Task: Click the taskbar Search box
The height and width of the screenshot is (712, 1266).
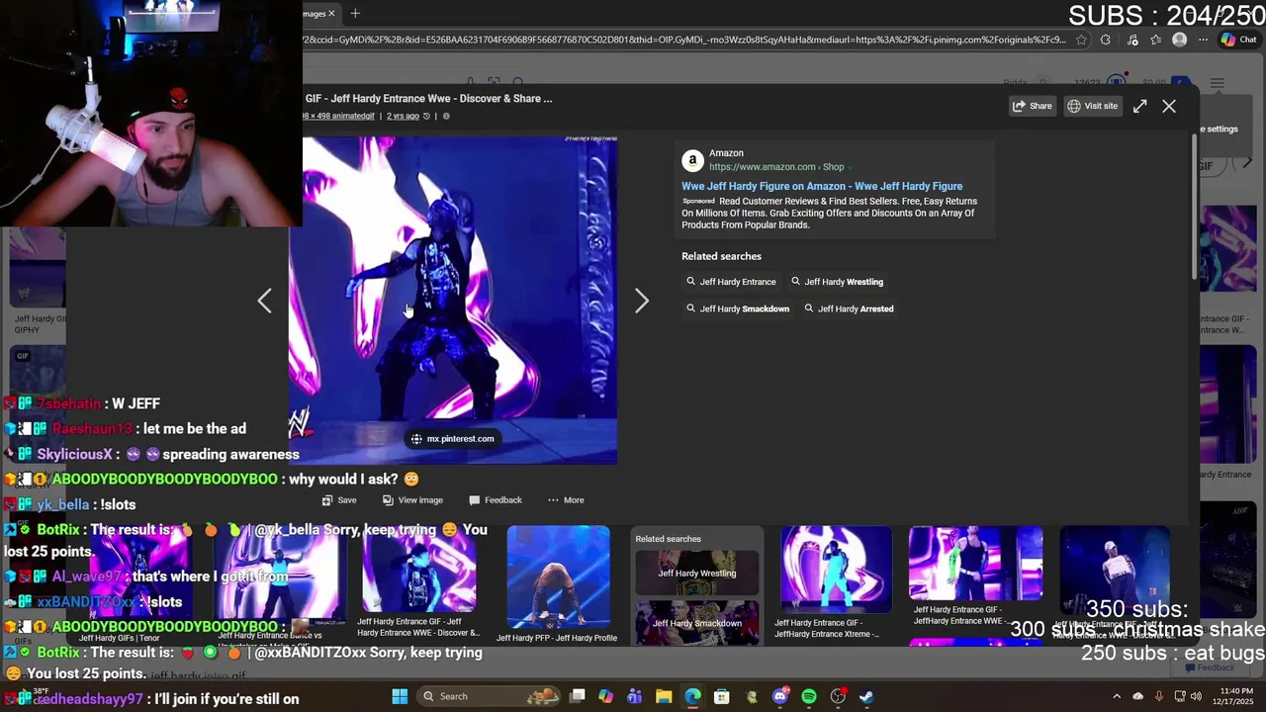Action: (x=490, y=696)
